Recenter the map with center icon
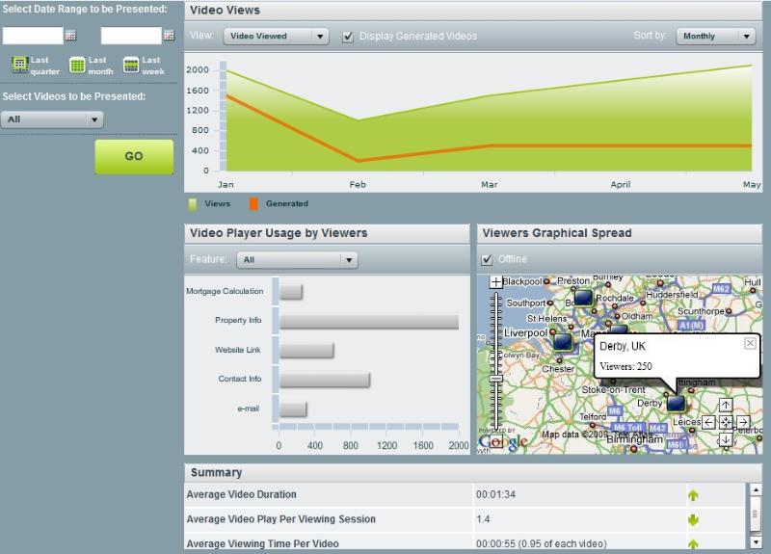The image size is (771, 554). [x=726, y=422]
